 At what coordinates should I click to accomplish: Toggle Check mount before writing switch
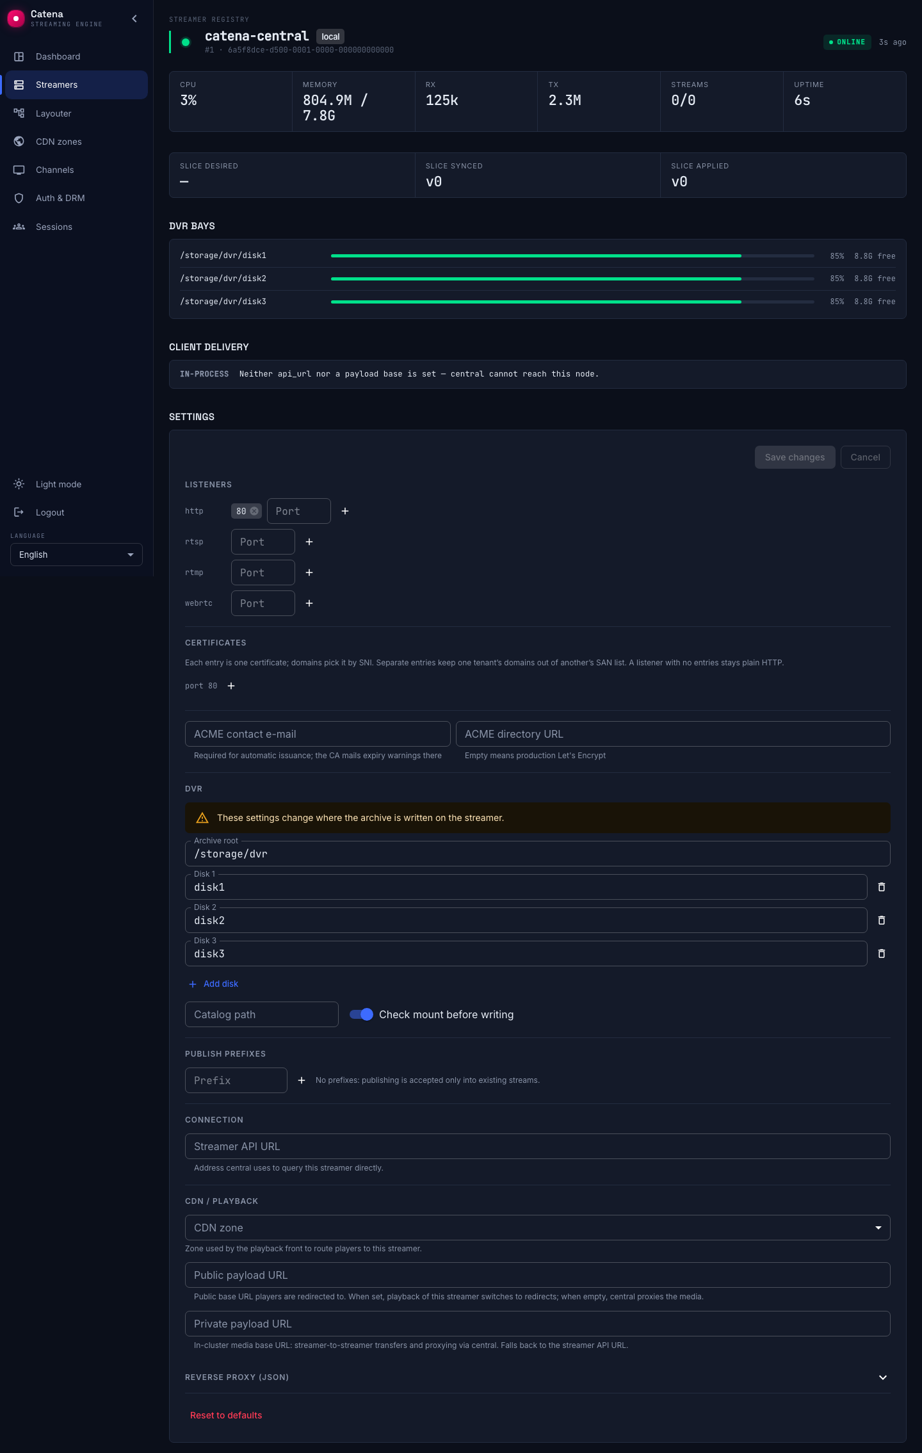[x=362, y=1014]
